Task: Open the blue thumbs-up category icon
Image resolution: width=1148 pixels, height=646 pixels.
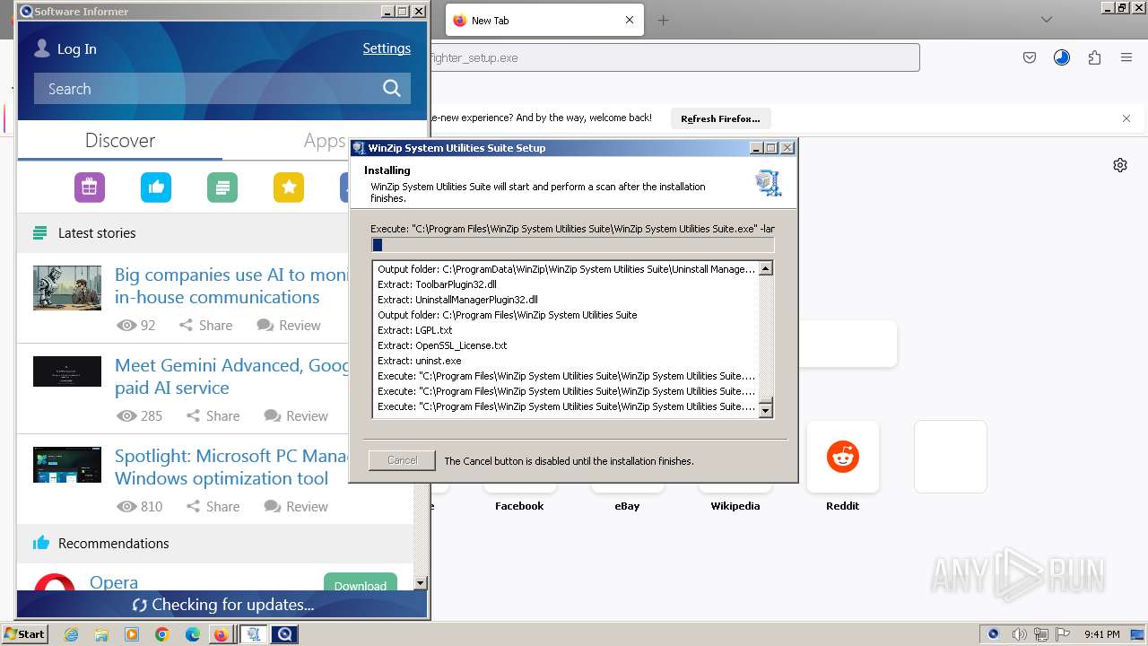Action: coord(156,188)
